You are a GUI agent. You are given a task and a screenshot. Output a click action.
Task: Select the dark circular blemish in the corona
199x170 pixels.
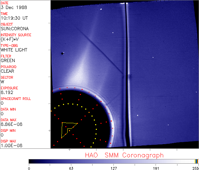pyautogui.click(x=62, y=53)
